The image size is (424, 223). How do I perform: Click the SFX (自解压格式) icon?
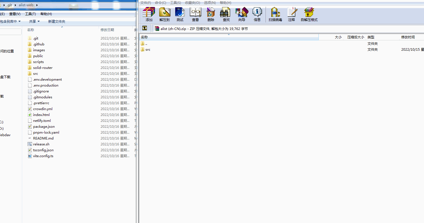coord(309,14)
